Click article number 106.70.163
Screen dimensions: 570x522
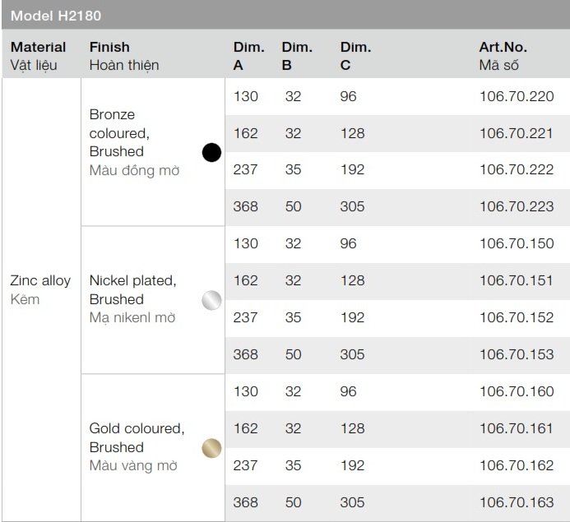coord(517,502)
